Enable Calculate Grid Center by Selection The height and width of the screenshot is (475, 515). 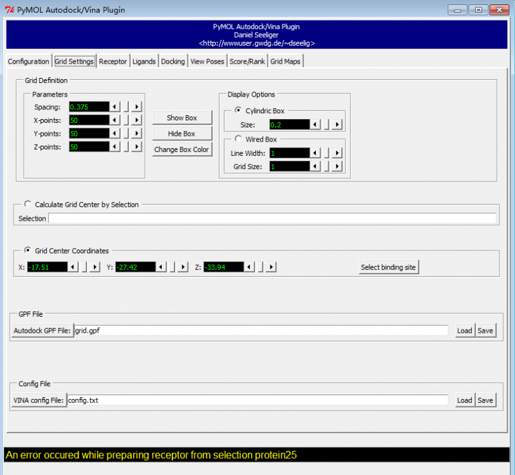click(28, 204)
